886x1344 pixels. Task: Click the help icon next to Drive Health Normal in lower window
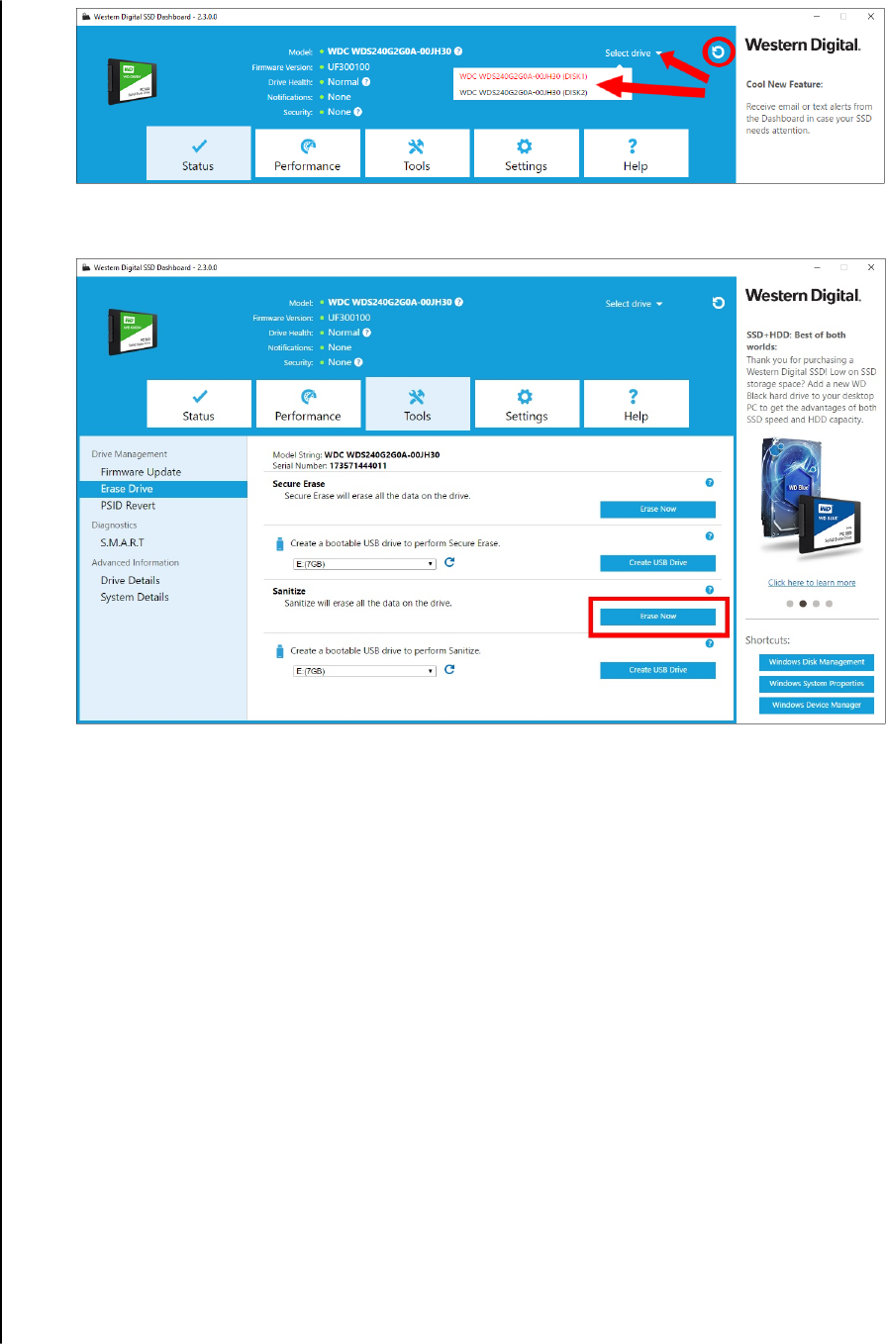[367, 333]
